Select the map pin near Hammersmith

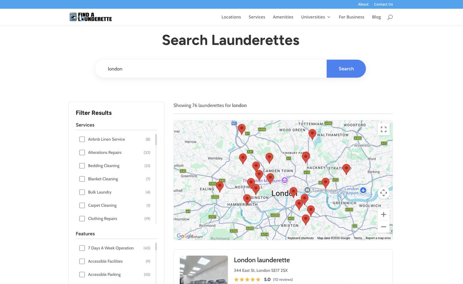click(247, 199)
